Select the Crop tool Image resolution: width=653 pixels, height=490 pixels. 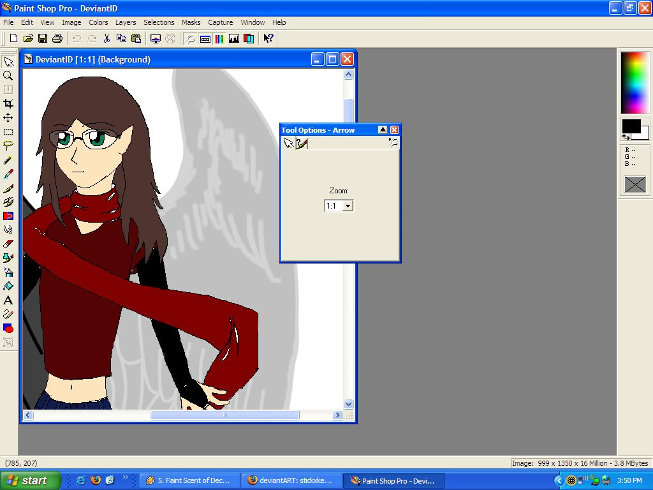point(8,104)
